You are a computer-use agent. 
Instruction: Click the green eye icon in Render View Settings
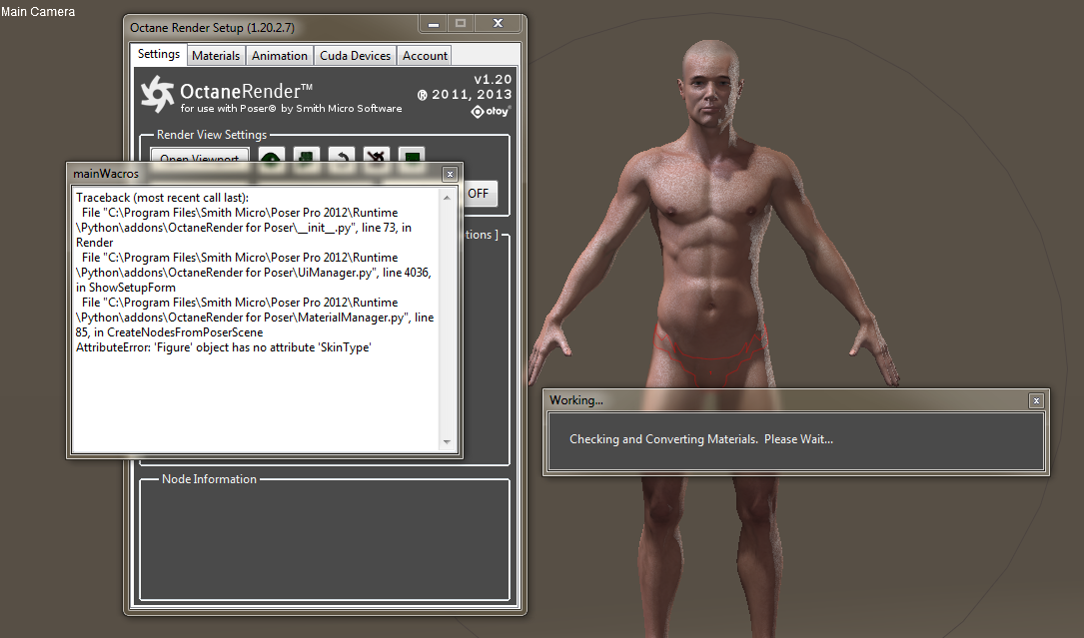click(272, 156)
